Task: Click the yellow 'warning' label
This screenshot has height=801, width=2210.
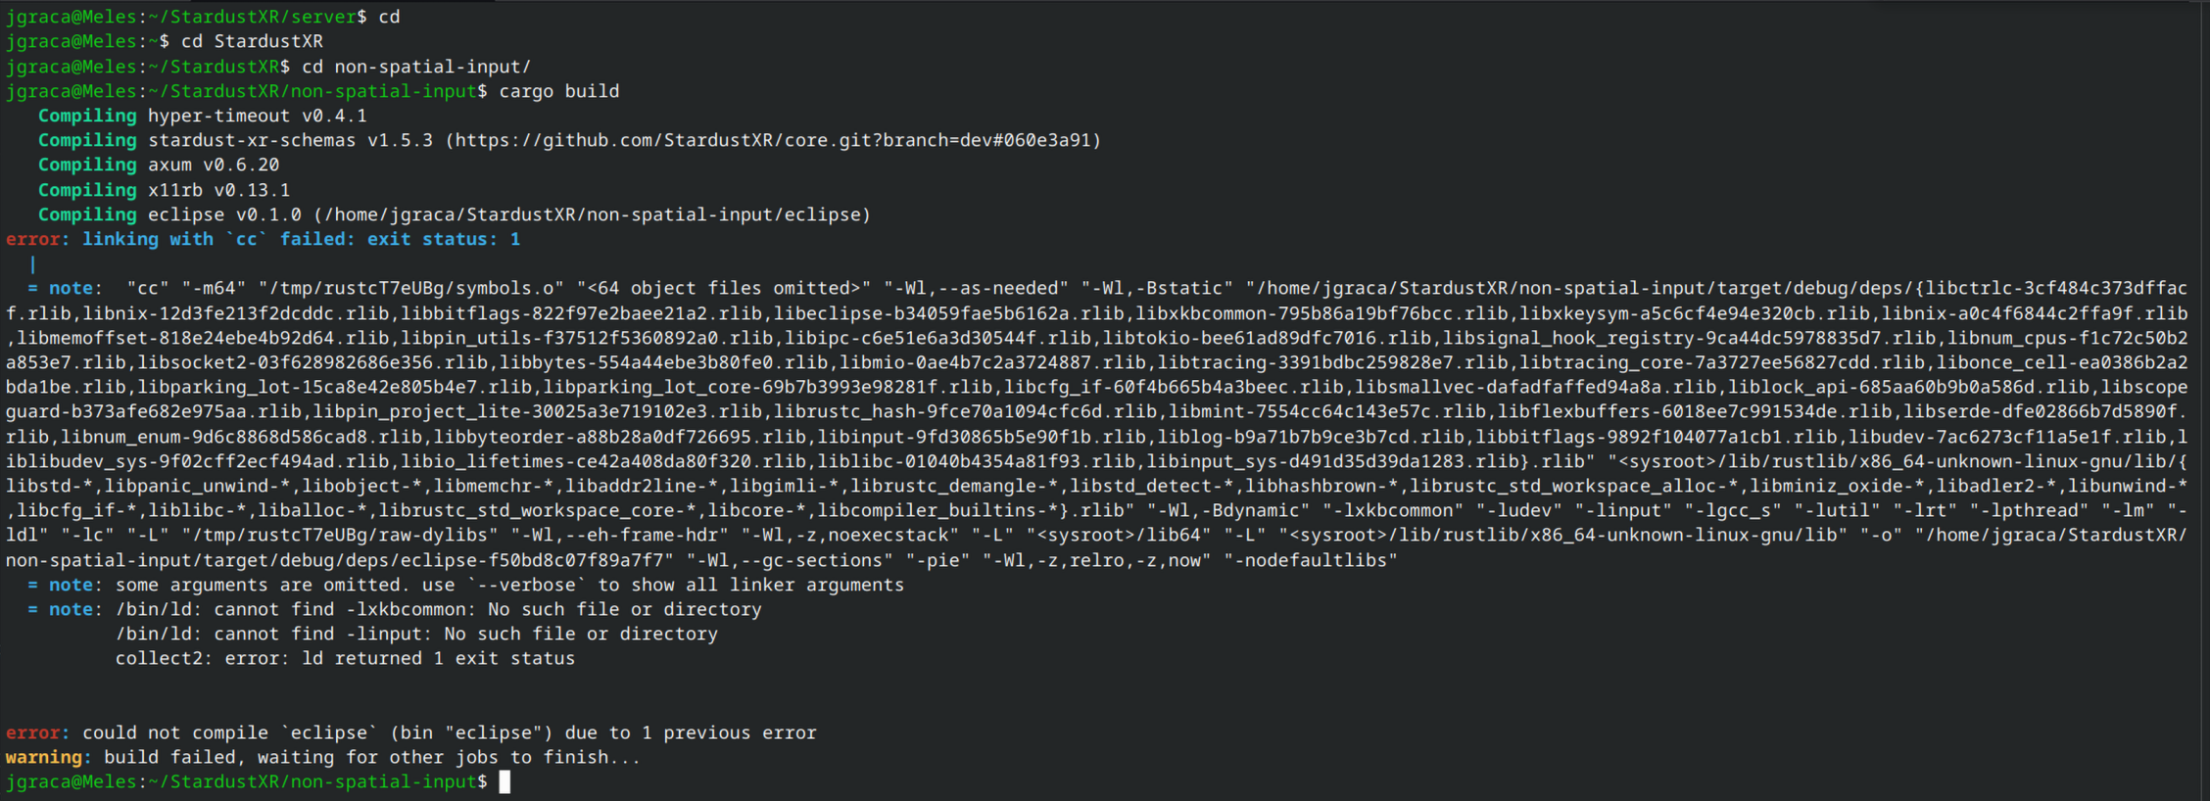Action: [x=44, y=757]
